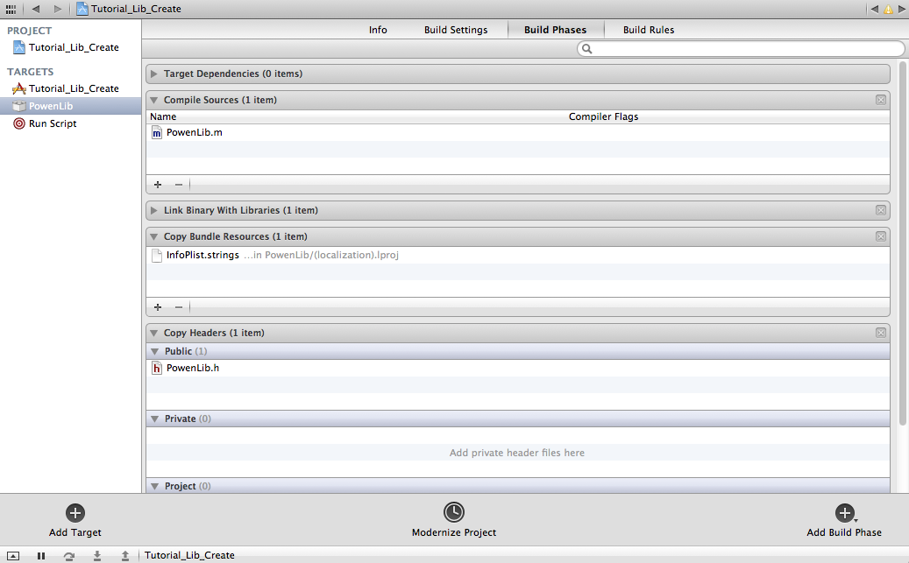909x563 pixels.
Task: Remove a file from Copy Bundle Resources
Action: coord(179,307)
